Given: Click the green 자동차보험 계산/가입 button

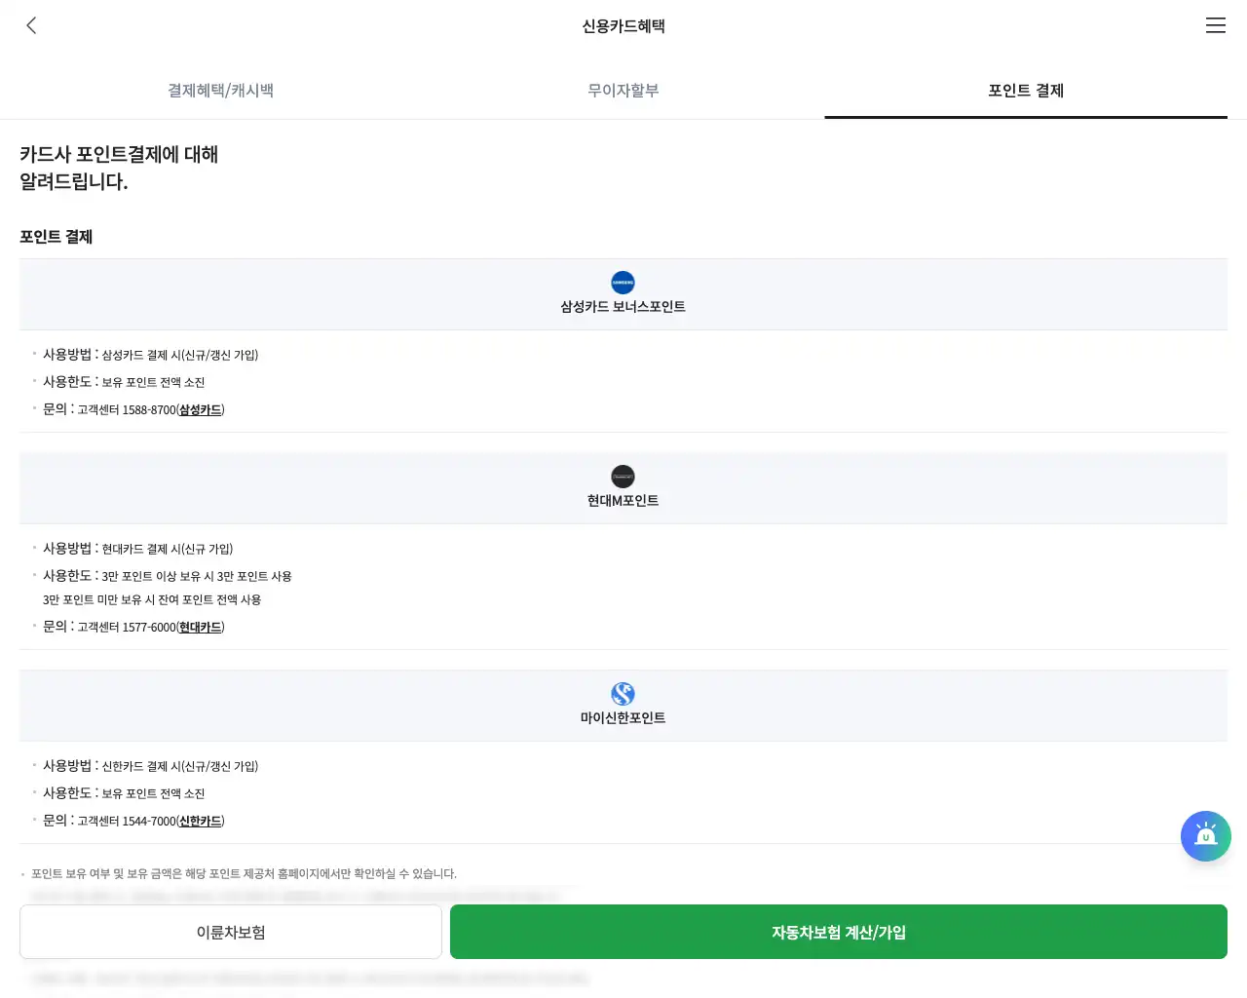Looking at the screenshot, I should 838,932.
